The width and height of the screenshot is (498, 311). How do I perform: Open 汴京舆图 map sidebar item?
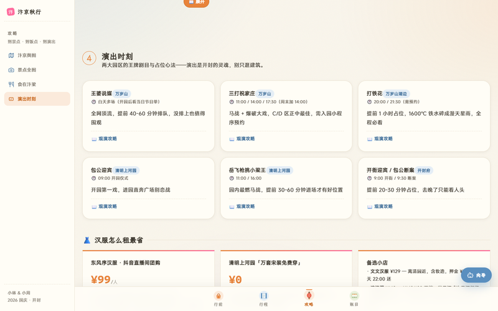tap(37, 55)
